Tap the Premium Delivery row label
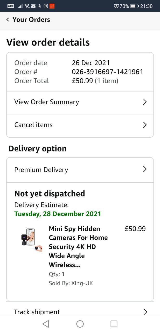160x333 pixels. tap(41, 170)
